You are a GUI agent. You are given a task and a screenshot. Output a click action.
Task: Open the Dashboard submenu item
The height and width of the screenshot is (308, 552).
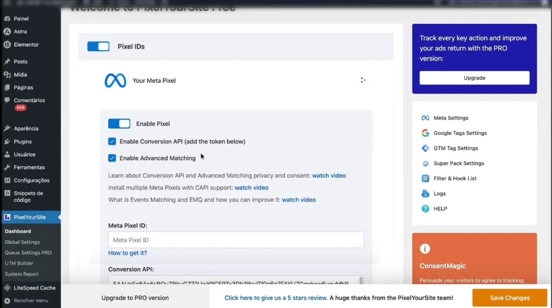18,232
